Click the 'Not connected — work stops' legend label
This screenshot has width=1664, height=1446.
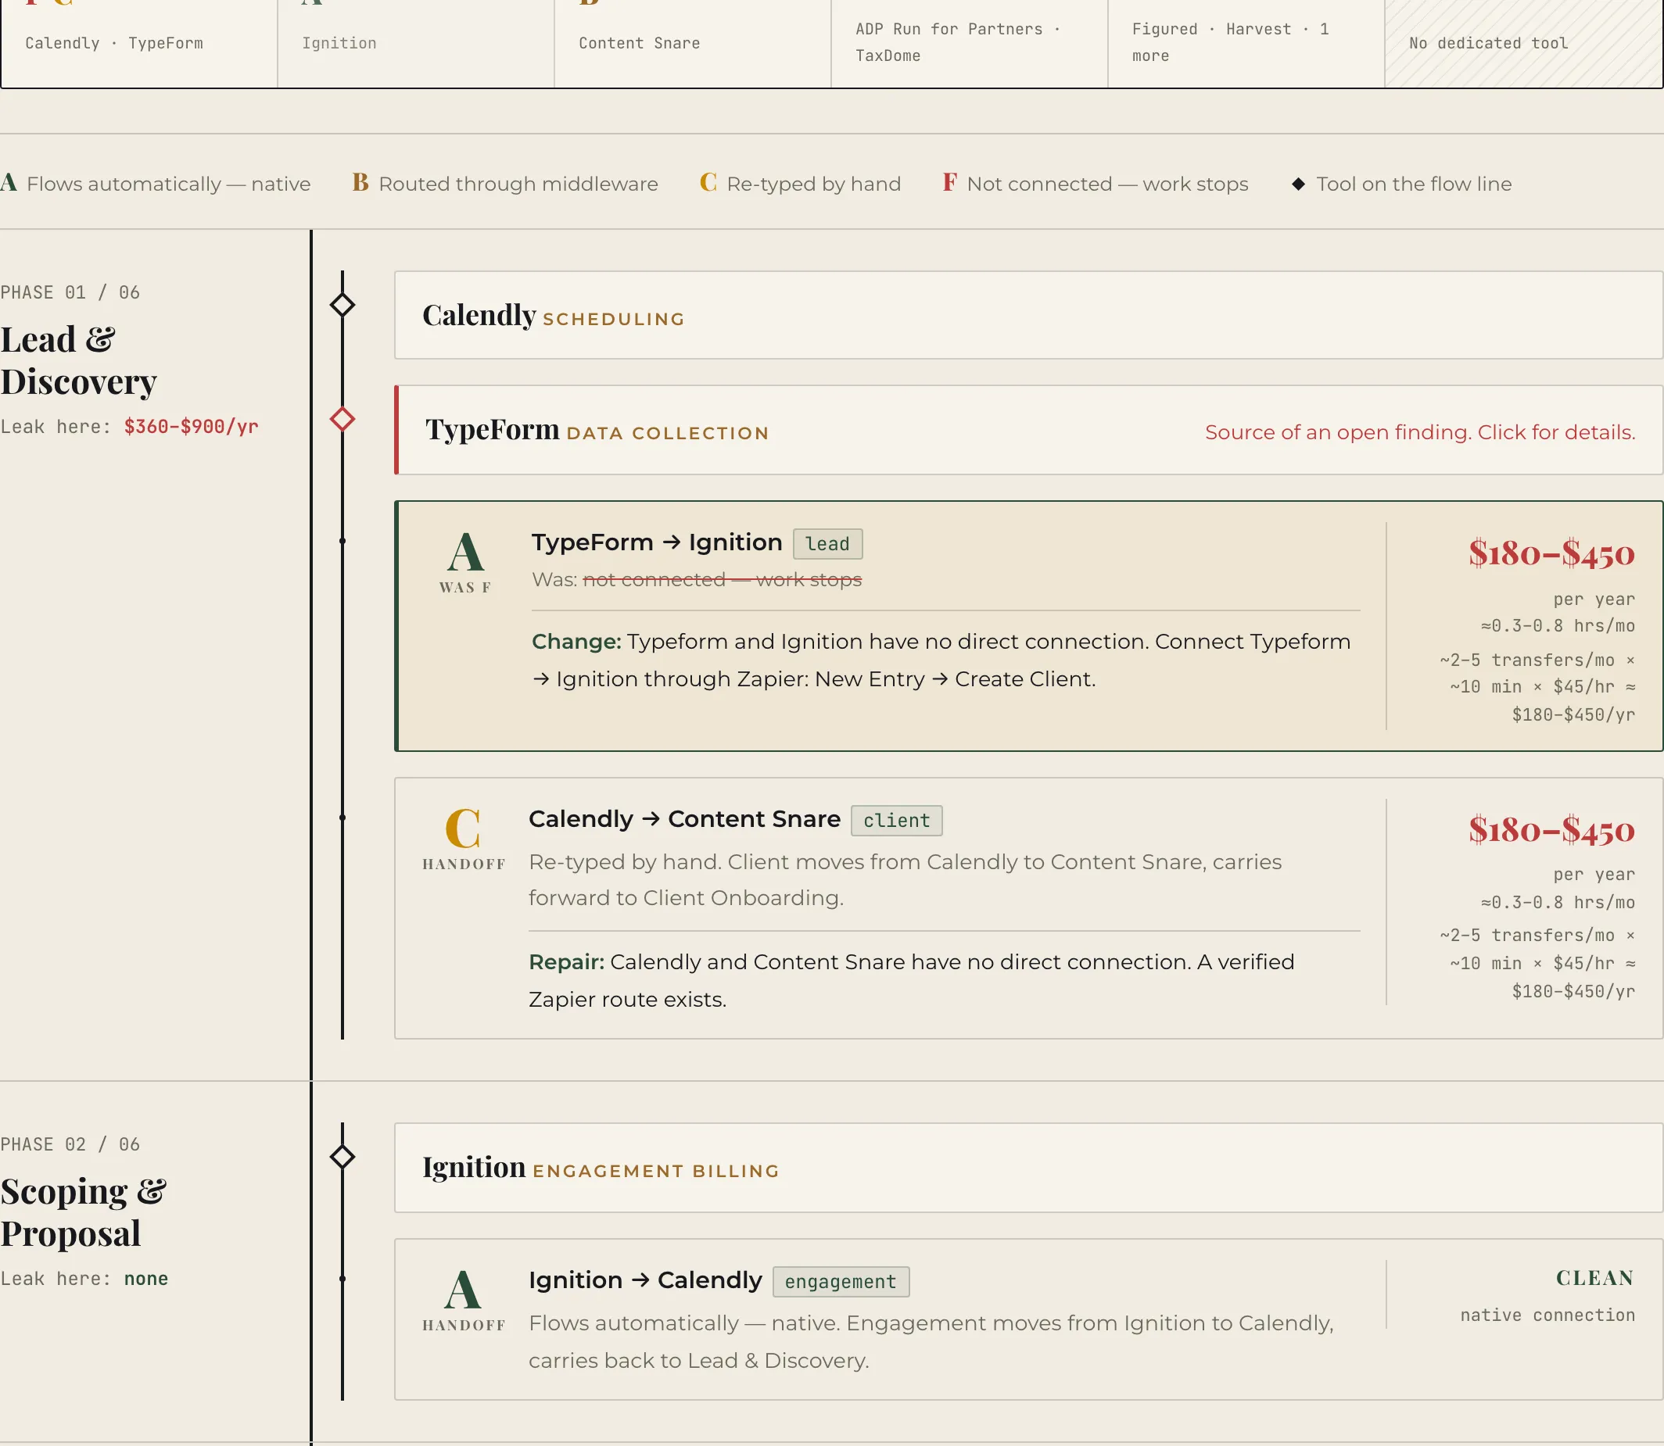coord(1108,184)
